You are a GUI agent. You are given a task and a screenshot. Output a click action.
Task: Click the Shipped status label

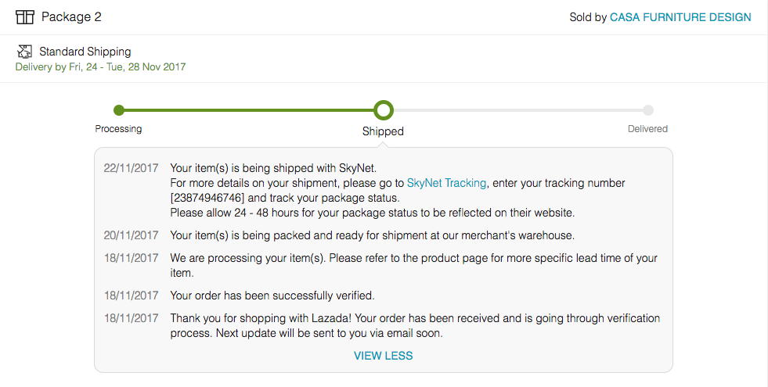[383, 131]
